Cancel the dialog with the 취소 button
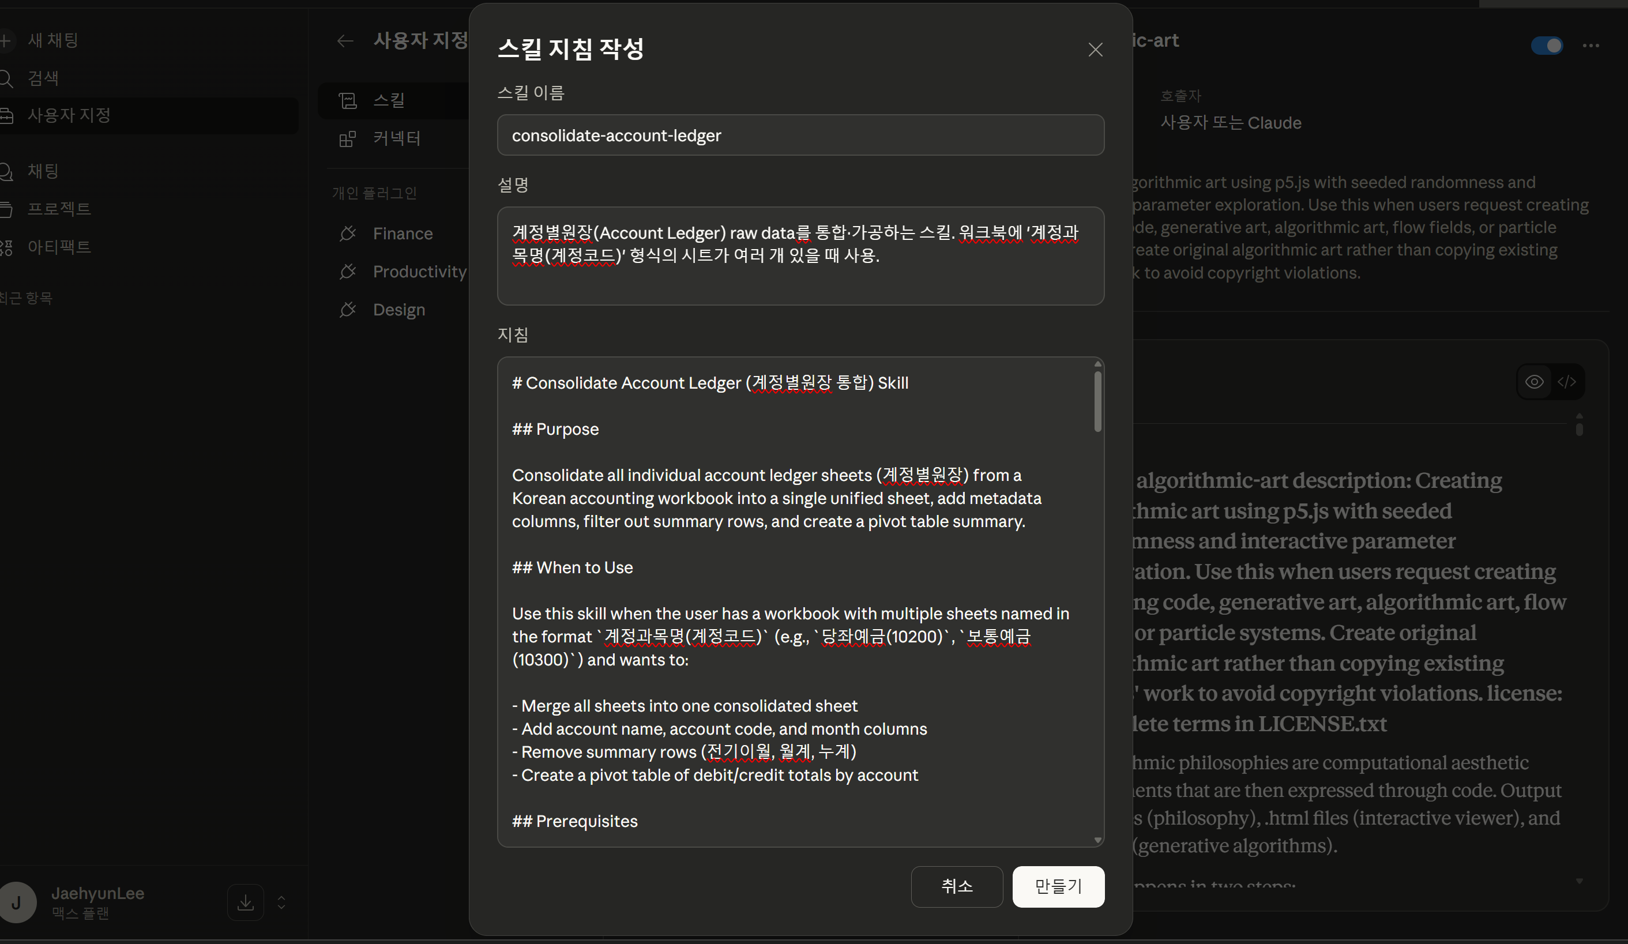 point(957,886)
